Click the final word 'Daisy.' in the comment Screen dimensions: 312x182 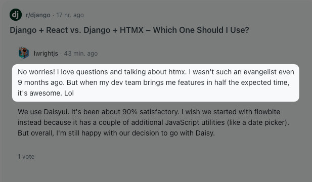click(205, 133)
